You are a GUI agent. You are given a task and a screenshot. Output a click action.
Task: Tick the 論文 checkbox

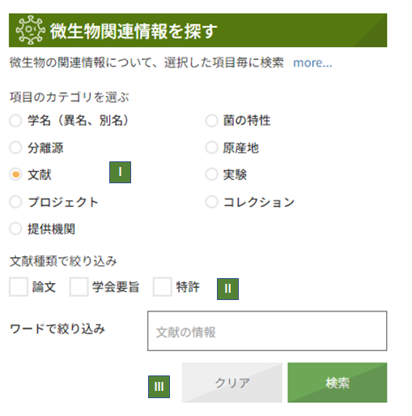[x=19, y=287]
